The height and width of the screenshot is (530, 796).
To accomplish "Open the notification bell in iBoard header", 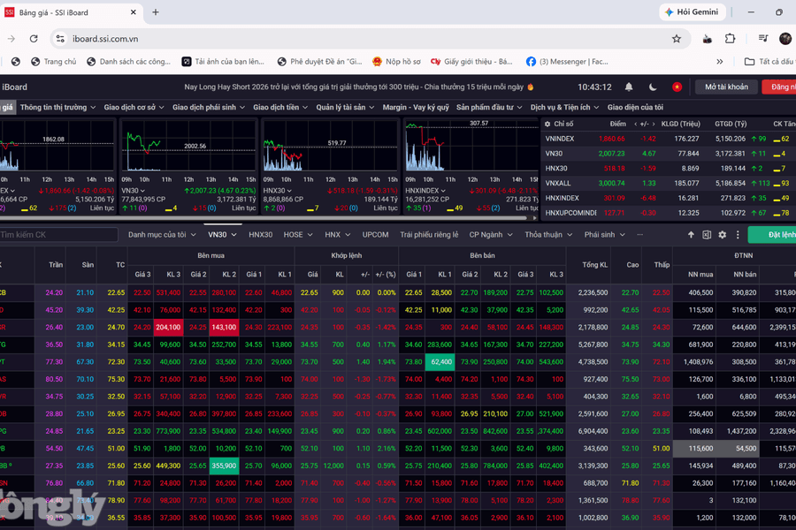I will pos(629,87).
